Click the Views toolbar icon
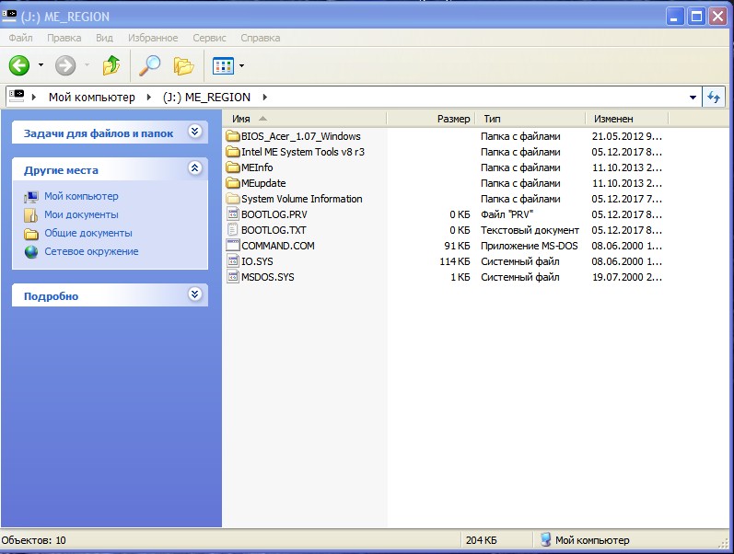This screenshot has width=734, height=554. 223,66
